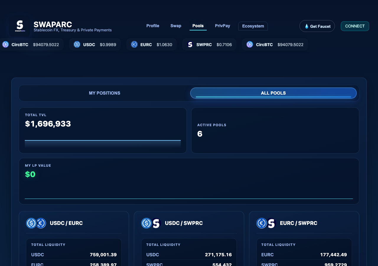Click the Total TVL value $1,696,933
Screen dimensions: 378x266
pyautogui.click(x=48, y=124)
